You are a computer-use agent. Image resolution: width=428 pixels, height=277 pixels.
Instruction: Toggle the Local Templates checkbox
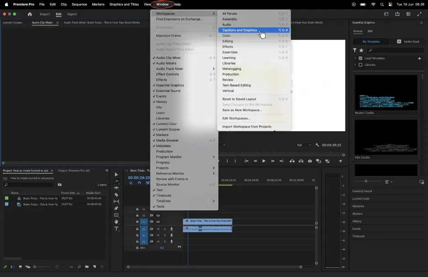(x=361, y=59)
